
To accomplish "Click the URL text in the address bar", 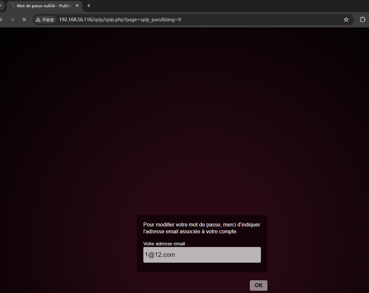I will pyautogui.click(x=120, y=20).
